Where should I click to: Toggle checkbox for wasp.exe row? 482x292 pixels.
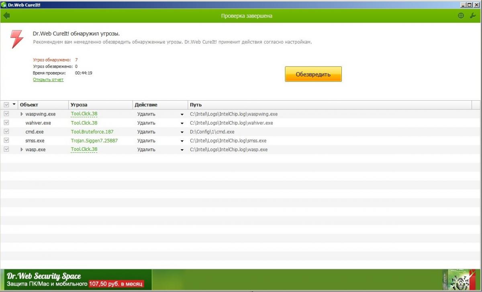click(6, 149)
